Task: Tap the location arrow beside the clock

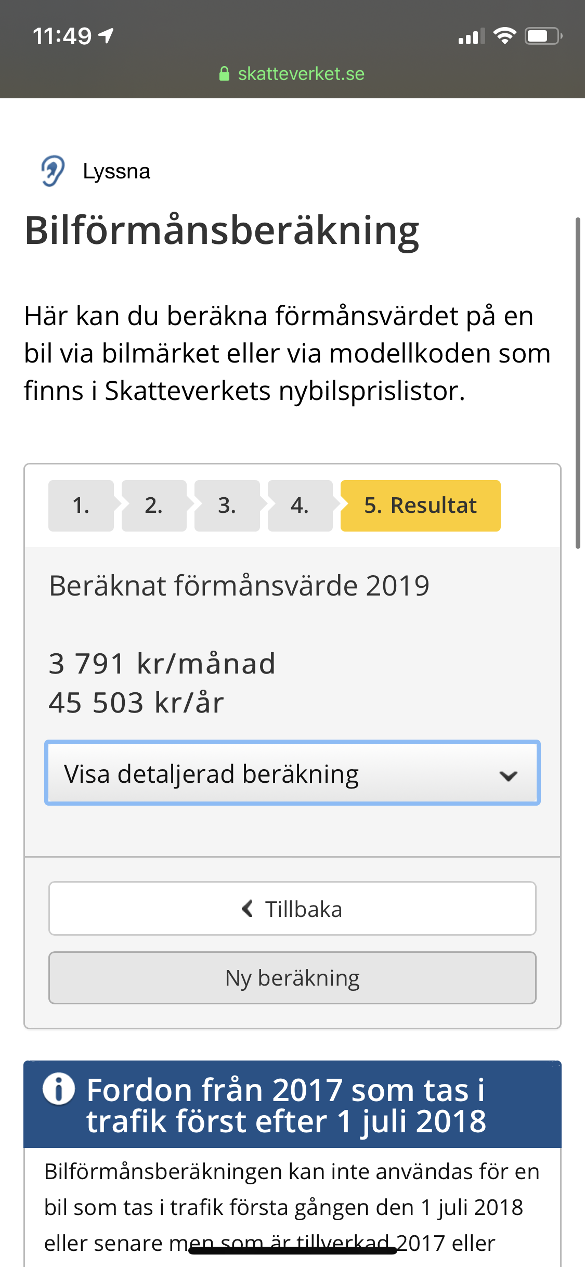Action: [107, 36]
